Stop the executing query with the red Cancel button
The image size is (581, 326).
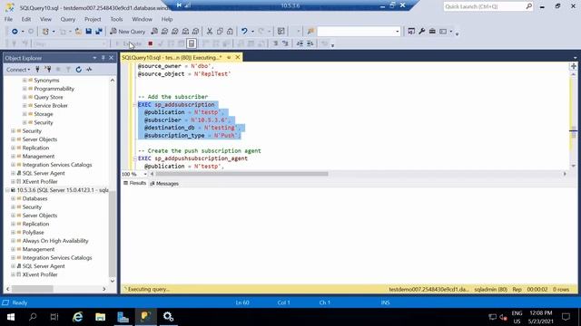click(x=151, y=43)
